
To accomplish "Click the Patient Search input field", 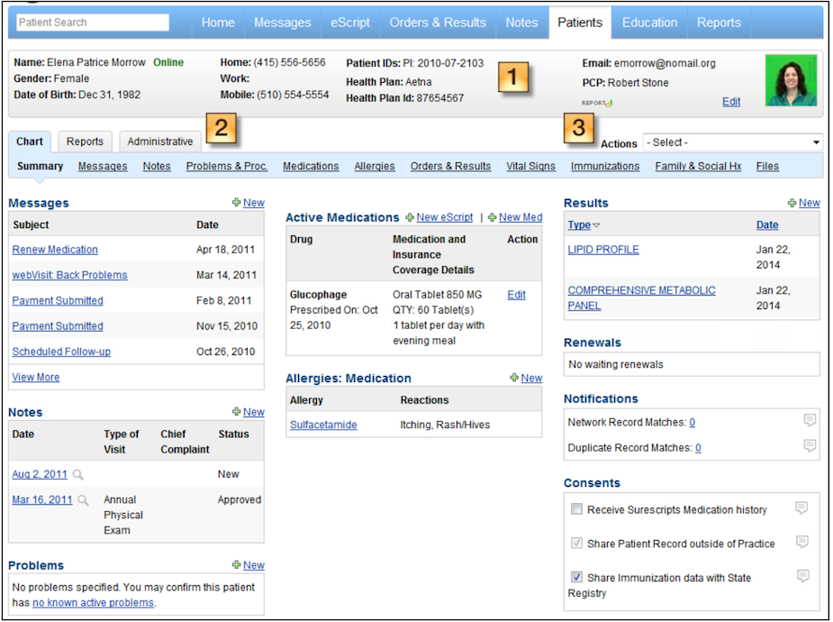I will point(92,23).
